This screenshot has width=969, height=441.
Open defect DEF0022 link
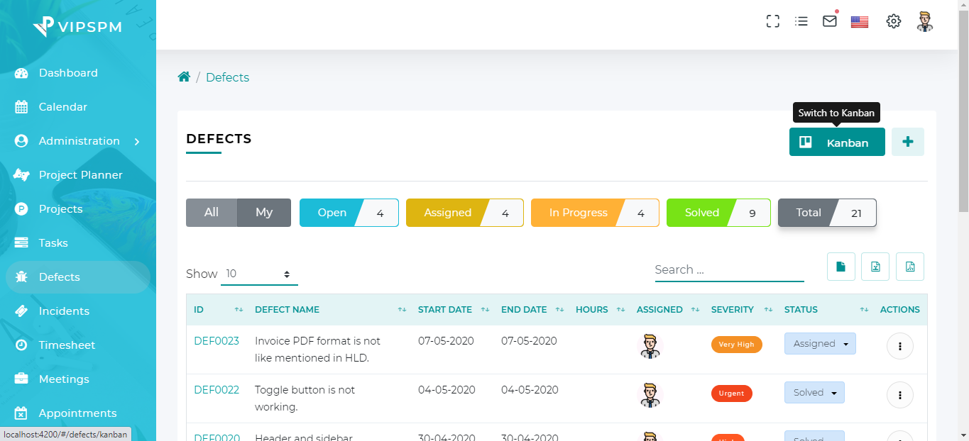coord(217,390)
